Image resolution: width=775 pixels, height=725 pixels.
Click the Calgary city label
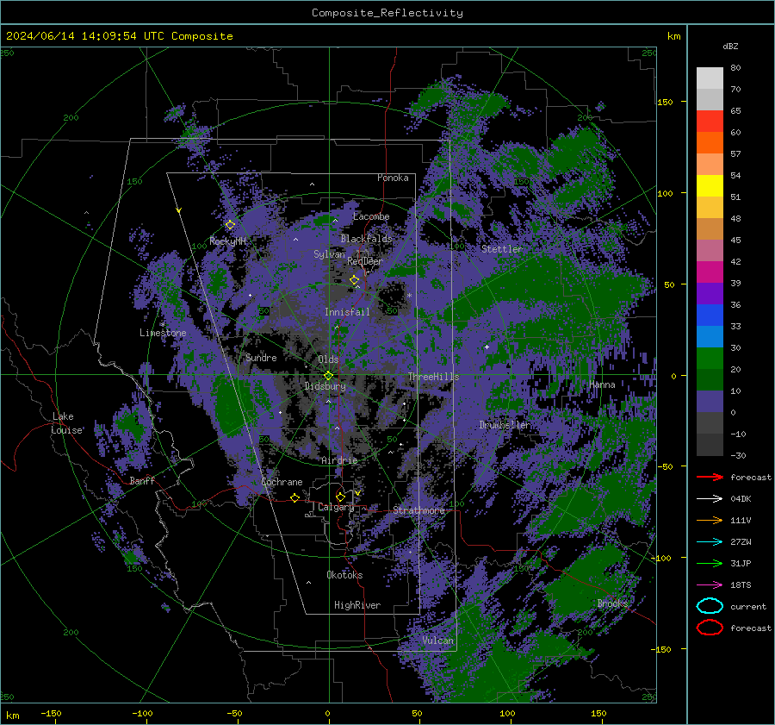tap(336, 507)
